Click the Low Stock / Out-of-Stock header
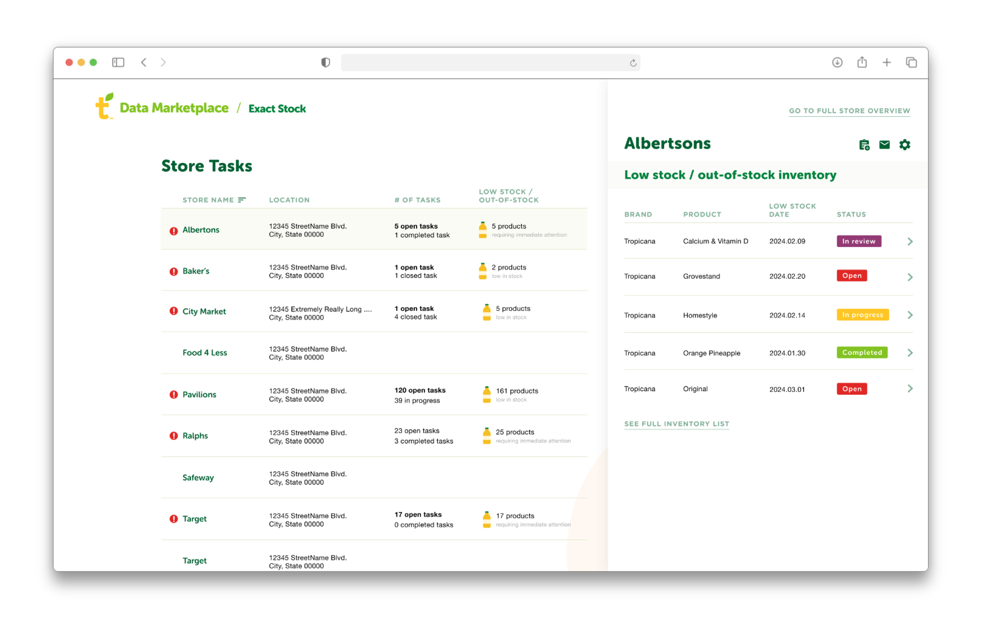This screenshot has width=984, height=618. coord(508,196)
